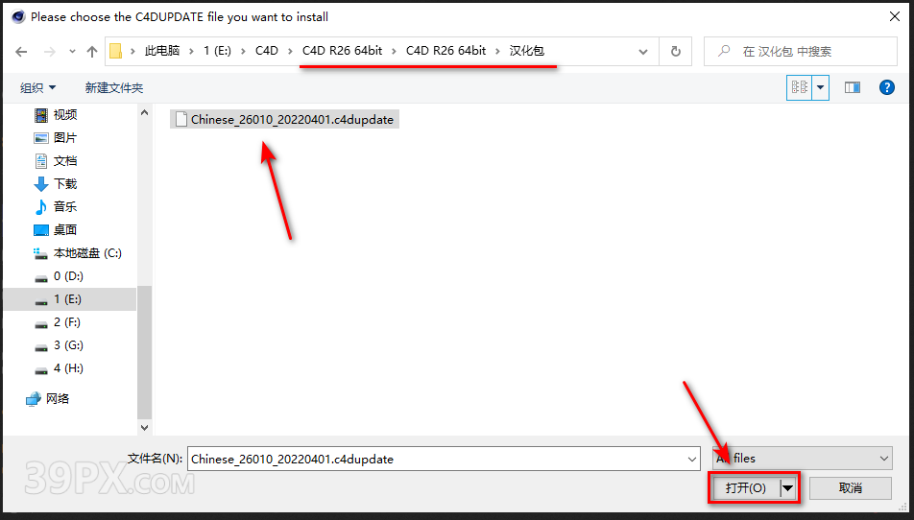
Task: Open the 组织 organize menu
Action: click(x=38, y=87)
